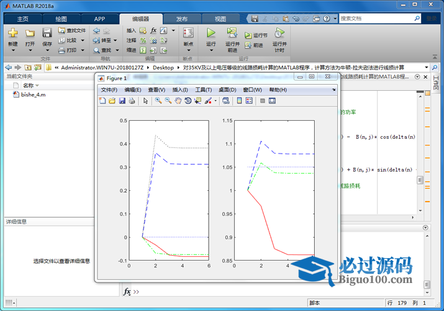Comment lines with the green percent icon
This screenshot has height=311, width=444.
point(143,40)
